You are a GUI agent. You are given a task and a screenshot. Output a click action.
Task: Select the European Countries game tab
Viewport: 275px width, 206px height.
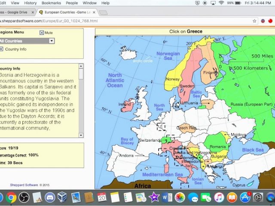coord(67,12)
